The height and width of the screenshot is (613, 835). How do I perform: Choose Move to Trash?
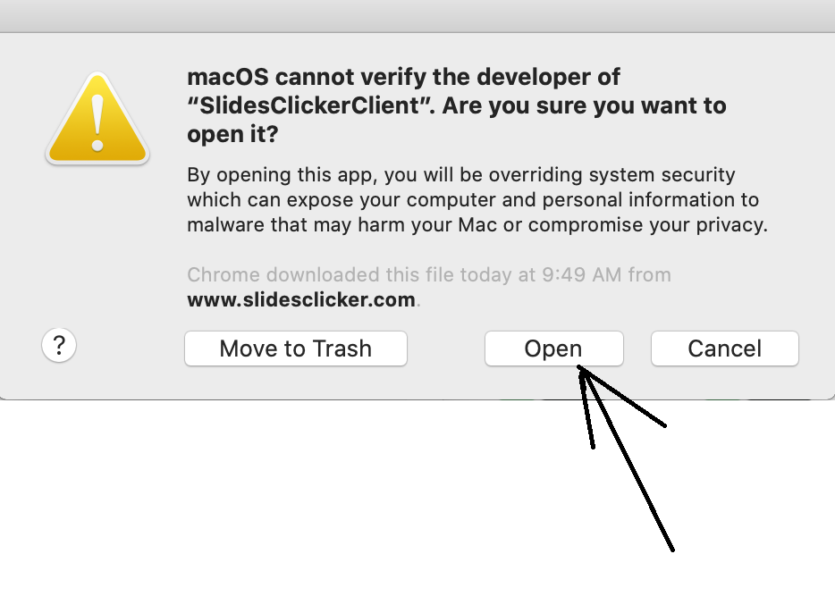pos(296,349)
